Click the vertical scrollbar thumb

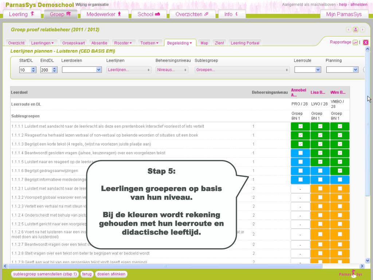coord(368,124)
